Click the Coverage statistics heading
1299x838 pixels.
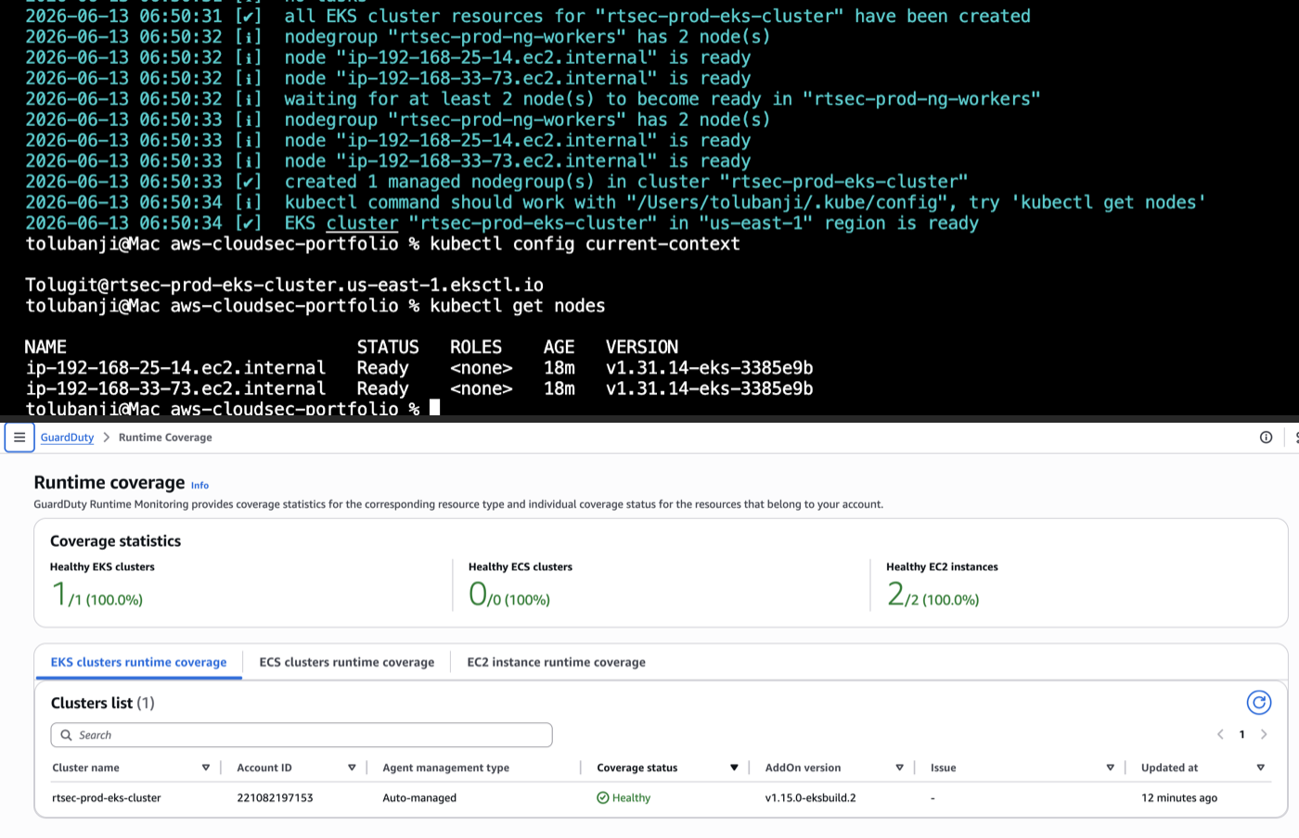pyautogui.click(x=115, y=541)
